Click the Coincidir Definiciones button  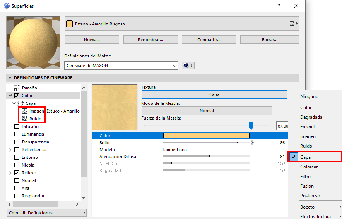[x=47, y=213]
